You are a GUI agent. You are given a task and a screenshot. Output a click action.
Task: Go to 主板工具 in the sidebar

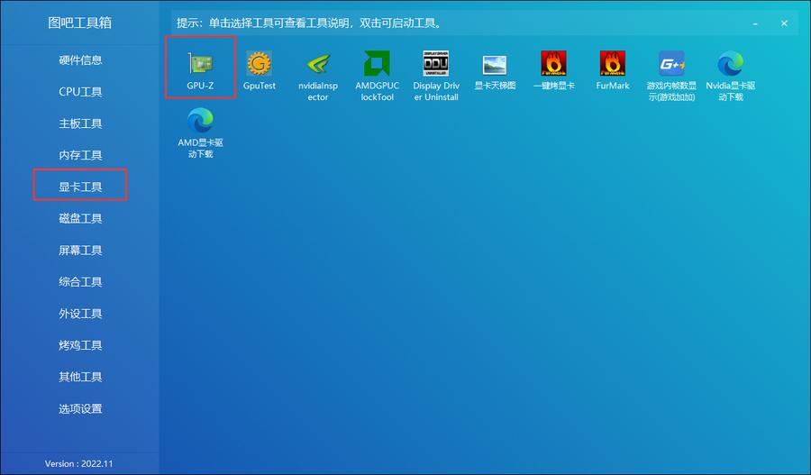coord(80,123)
